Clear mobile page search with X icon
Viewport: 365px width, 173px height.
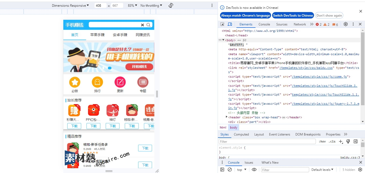[143, 25]
